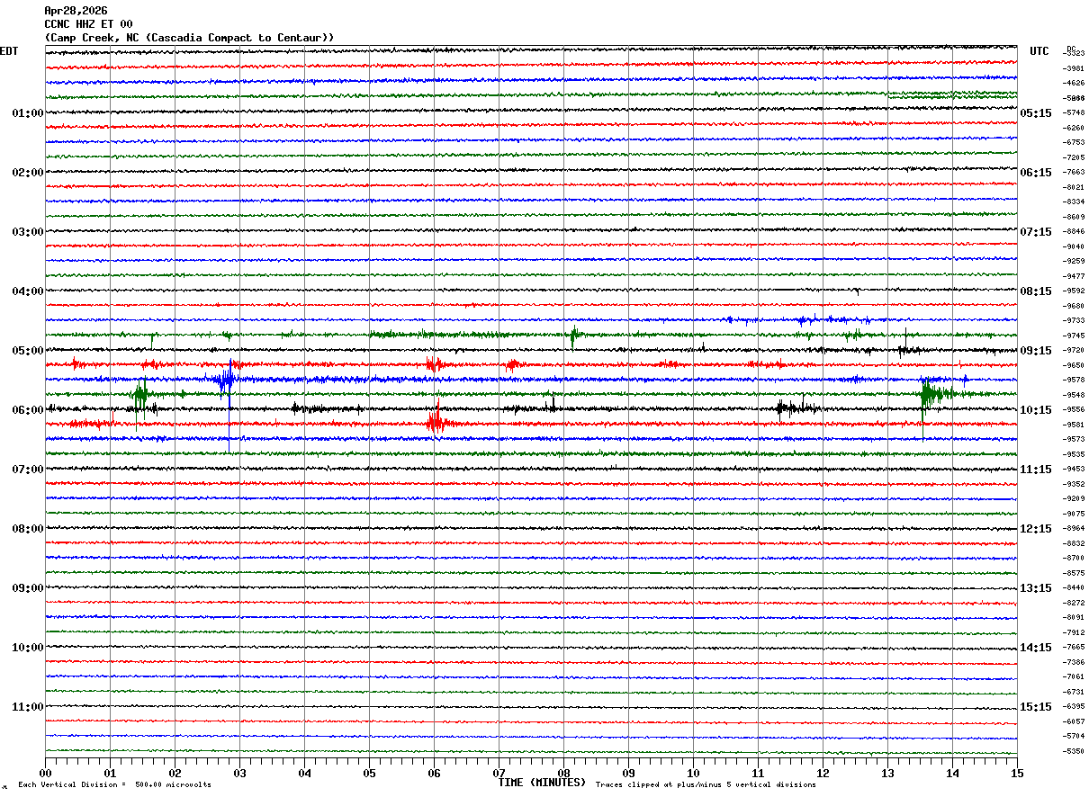Click the CCNC HHZ ET 00 station label
1089x797 pixels.
click(88, 24)
